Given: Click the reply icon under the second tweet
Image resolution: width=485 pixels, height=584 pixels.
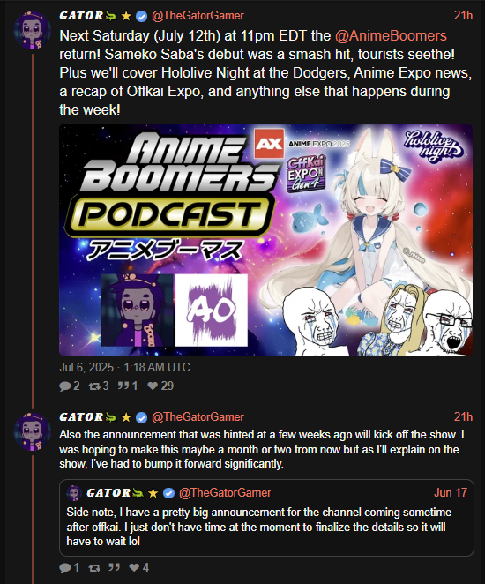Looking at the screenshot, I should pos(64,567).
